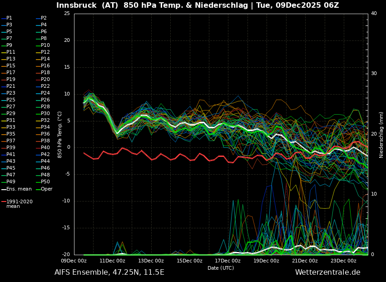Click the 09Dec 00z date tick
386x282 pixels.
tap(74, 261)
